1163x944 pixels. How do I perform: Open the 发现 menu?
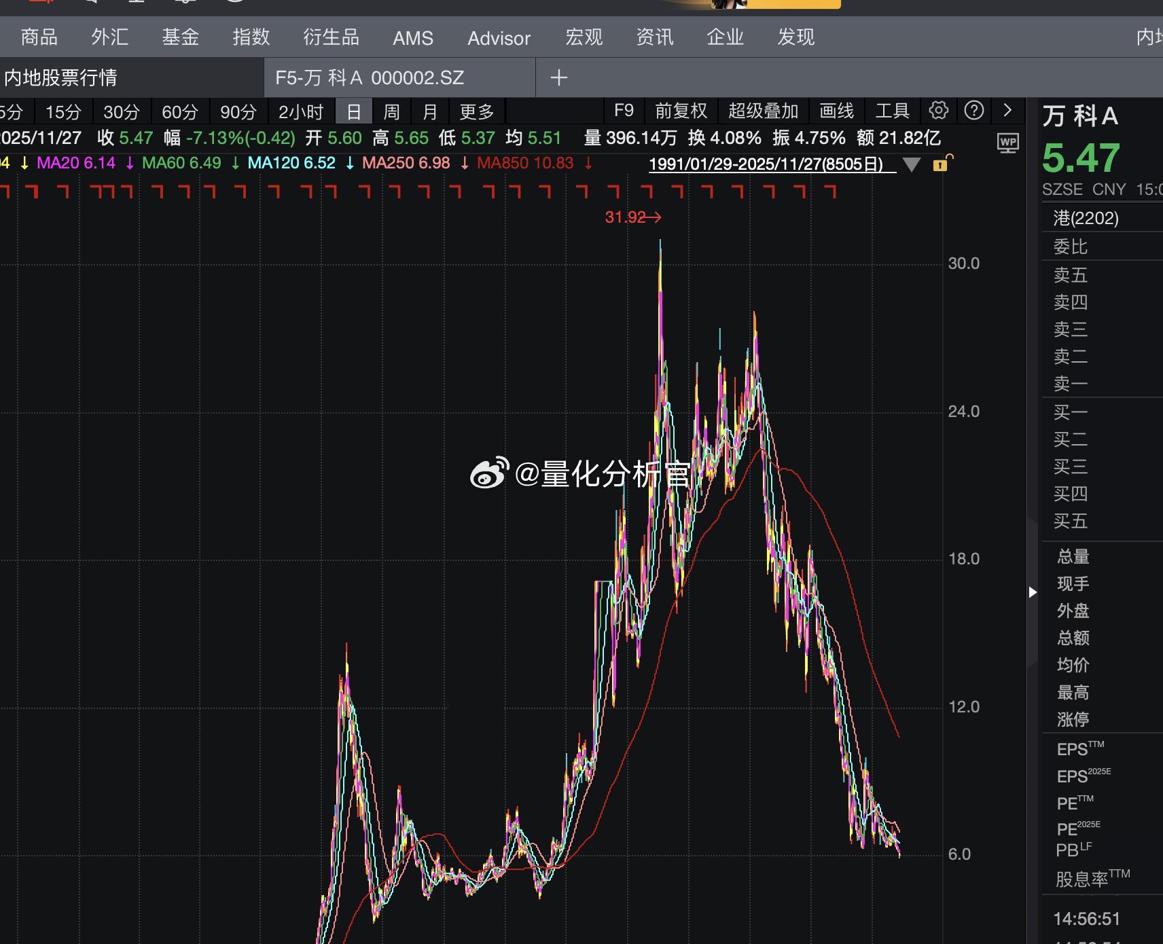pos(796,37)
